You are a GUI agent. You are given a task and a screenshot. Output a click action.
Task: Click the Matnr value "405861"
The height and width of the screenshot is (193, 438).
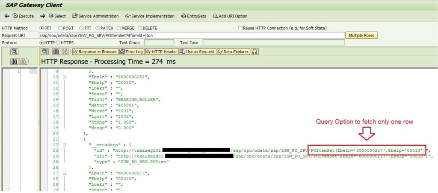(125, 105)
